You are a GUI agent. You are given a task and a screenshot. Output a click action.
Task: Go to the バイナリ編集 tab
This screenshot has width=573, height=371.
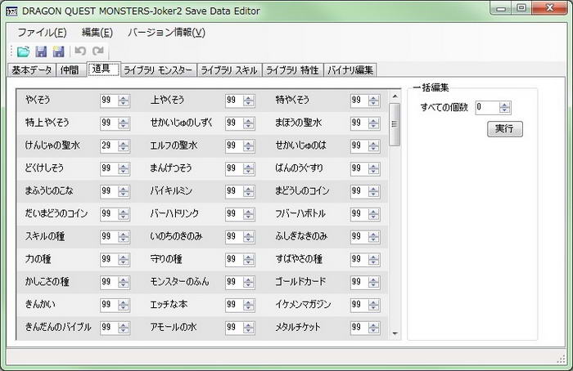point(350,70)
